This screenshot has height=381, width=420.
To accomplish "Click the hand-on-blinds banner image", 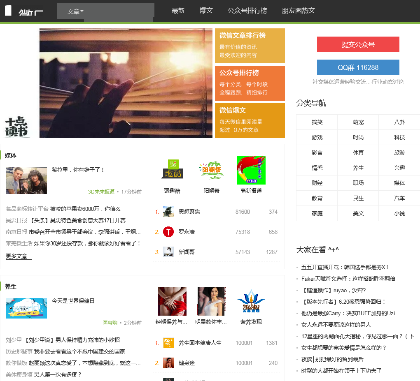I will (126, 83).
